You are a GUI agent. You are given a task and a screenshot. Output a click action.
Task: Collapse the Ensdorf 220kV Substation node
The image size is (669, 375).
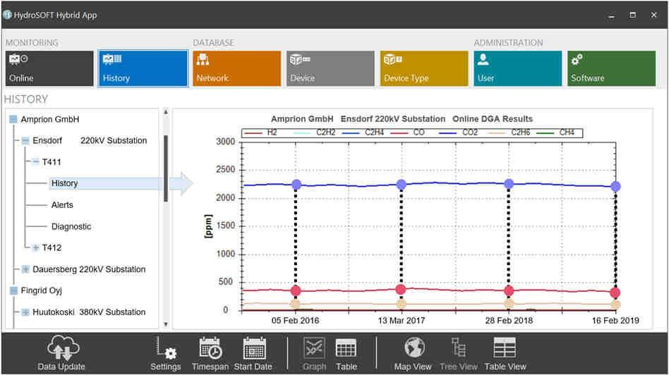click(x=25, y=141)
